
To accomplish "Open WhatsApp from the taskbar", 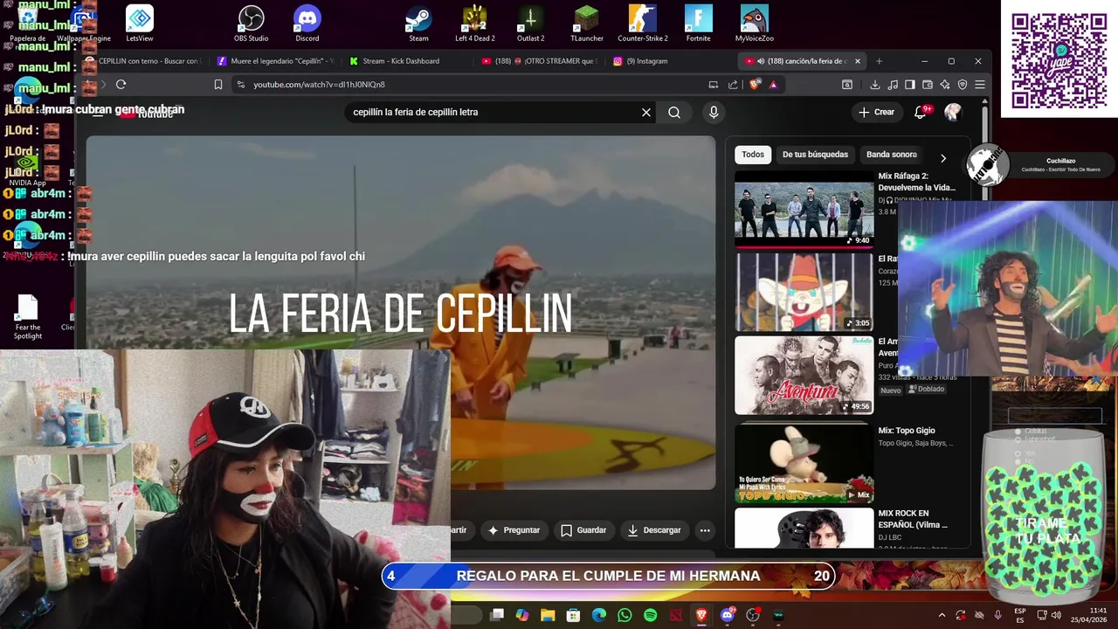I will click(x=625, y=615).
